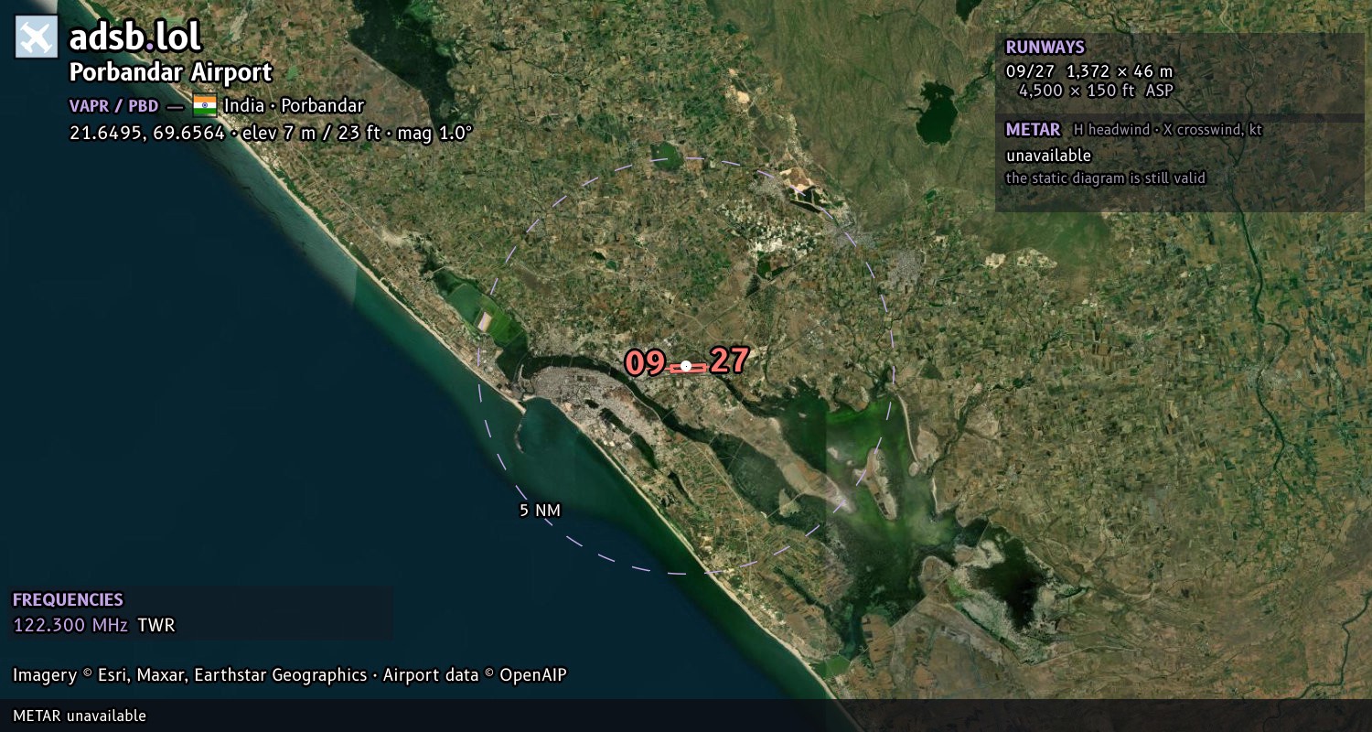Click the METAR panel heading

pyautogui.click(x=1034, y=130)
